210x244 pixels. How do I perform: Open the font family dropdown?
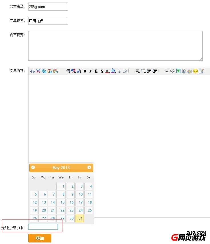click(74, 71)
